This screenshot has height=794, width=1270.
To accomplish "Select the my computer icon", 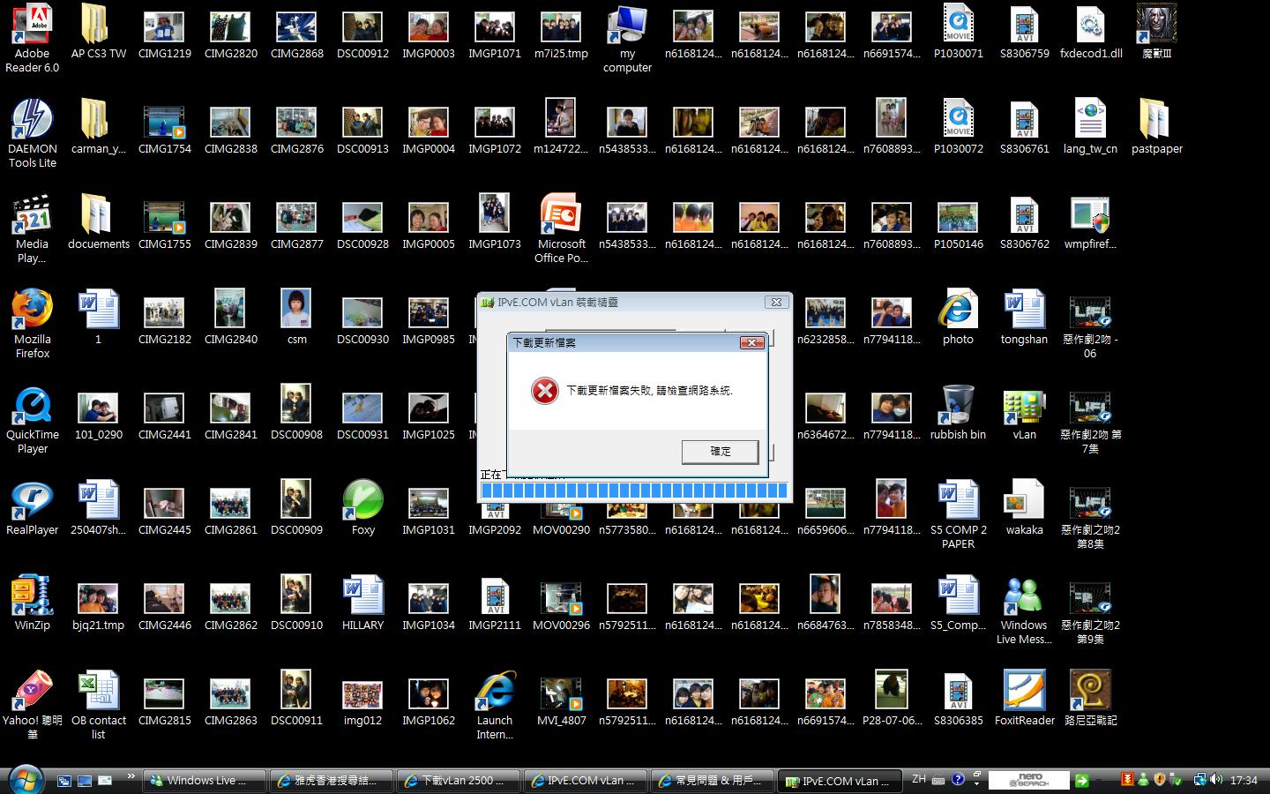I will (x=628, y=39).
